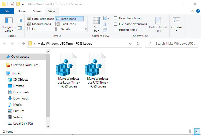Open the Navigation pane dropdown
This screenshot has height=135, width=201.
tap(9, 25)
